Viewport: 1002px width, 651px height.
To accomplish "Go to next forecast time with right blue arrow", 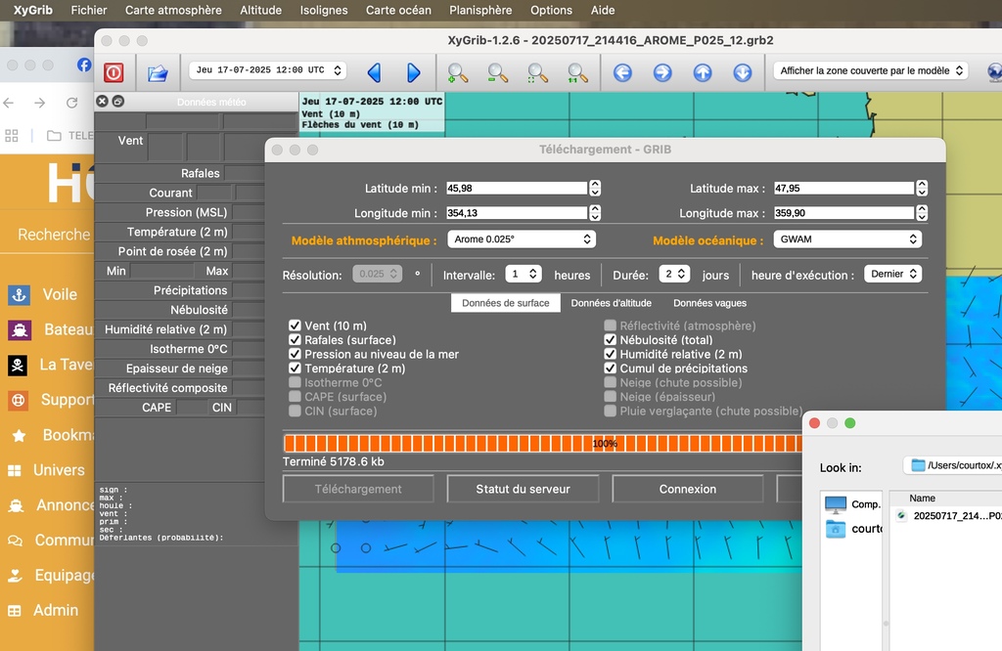I will (414, 72).
